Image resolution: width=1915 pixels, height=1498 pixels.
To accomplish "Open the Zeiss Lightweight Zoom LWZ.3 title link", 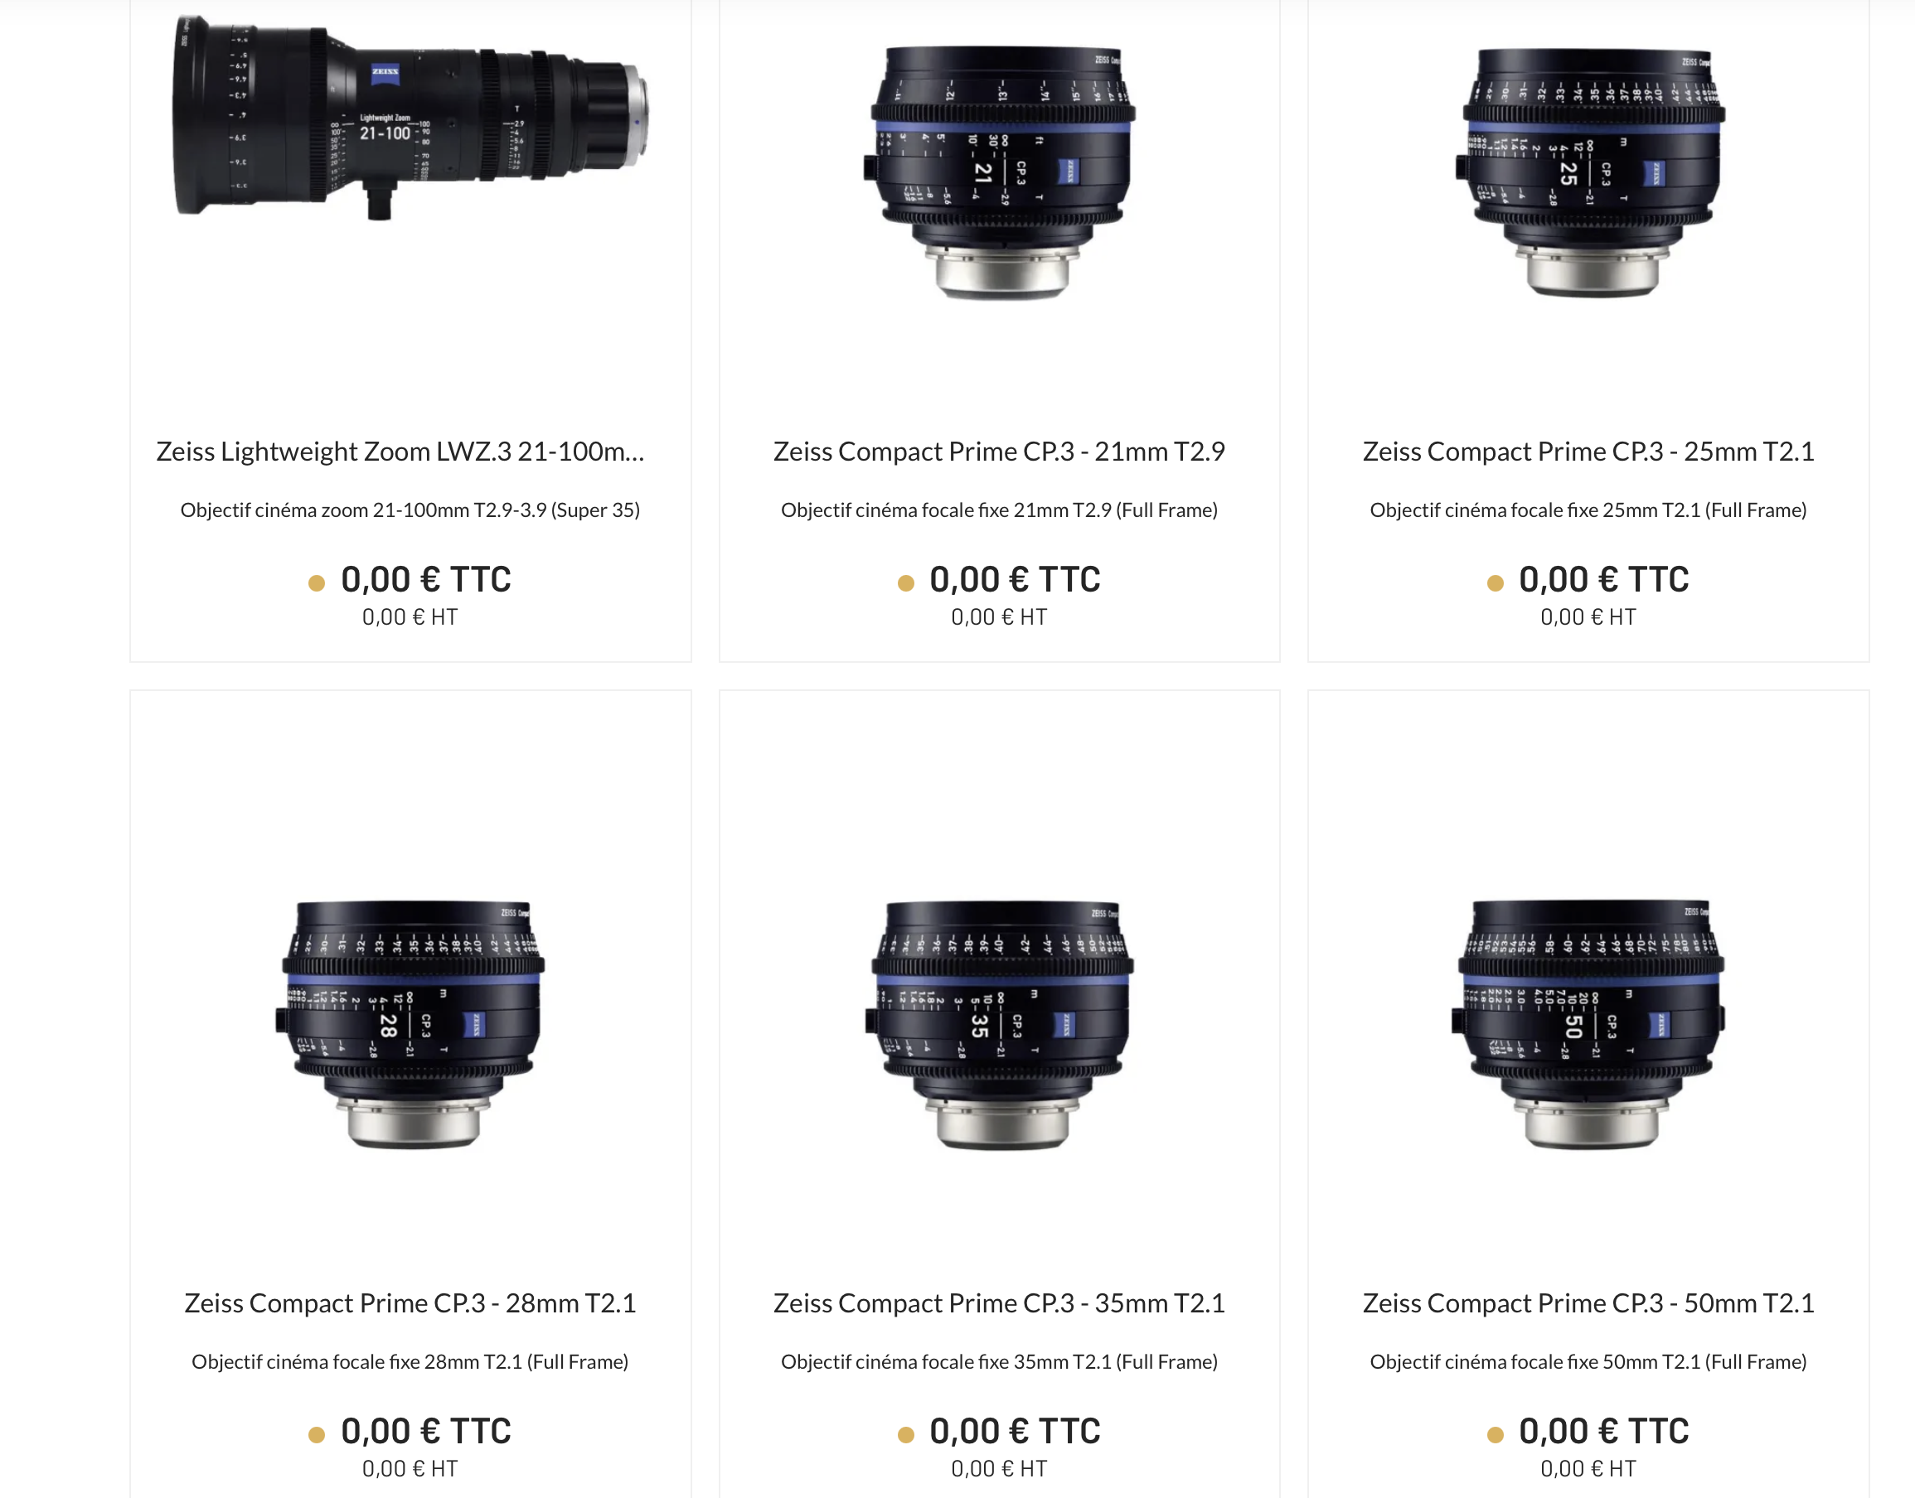I will click(x=400, y=451).
